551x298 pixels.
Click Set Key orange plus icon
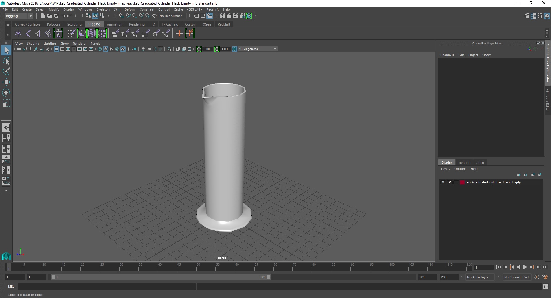point(179,34)
